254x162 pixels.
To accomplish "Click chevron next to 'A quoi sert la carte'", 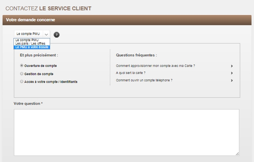I will (x=232, y=73).
